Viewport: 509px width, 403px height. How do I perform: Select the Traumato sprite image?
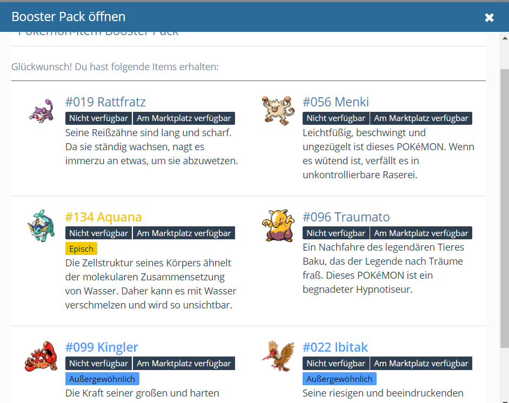tap(278, 225)
